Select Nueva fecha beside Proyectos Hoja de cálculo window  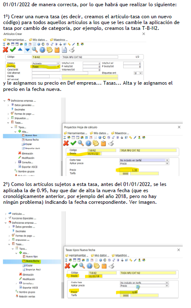[30, 140]
